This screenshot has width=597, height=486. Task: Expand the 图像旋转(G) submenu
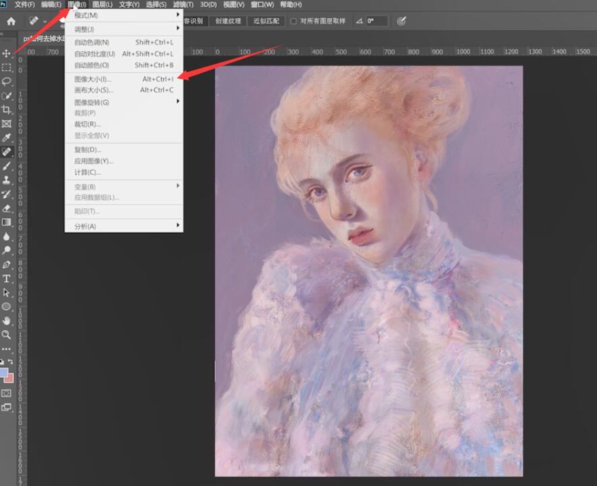(x=123, y=102)
